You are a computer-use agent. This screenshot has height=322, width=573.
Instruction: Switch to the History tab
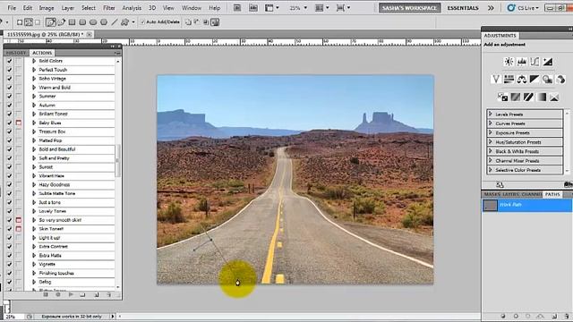tap(16, 53)
